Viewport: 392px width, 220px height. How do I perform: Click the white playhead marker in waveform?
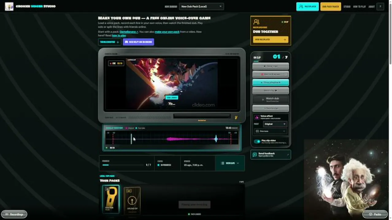coord(132,139)
